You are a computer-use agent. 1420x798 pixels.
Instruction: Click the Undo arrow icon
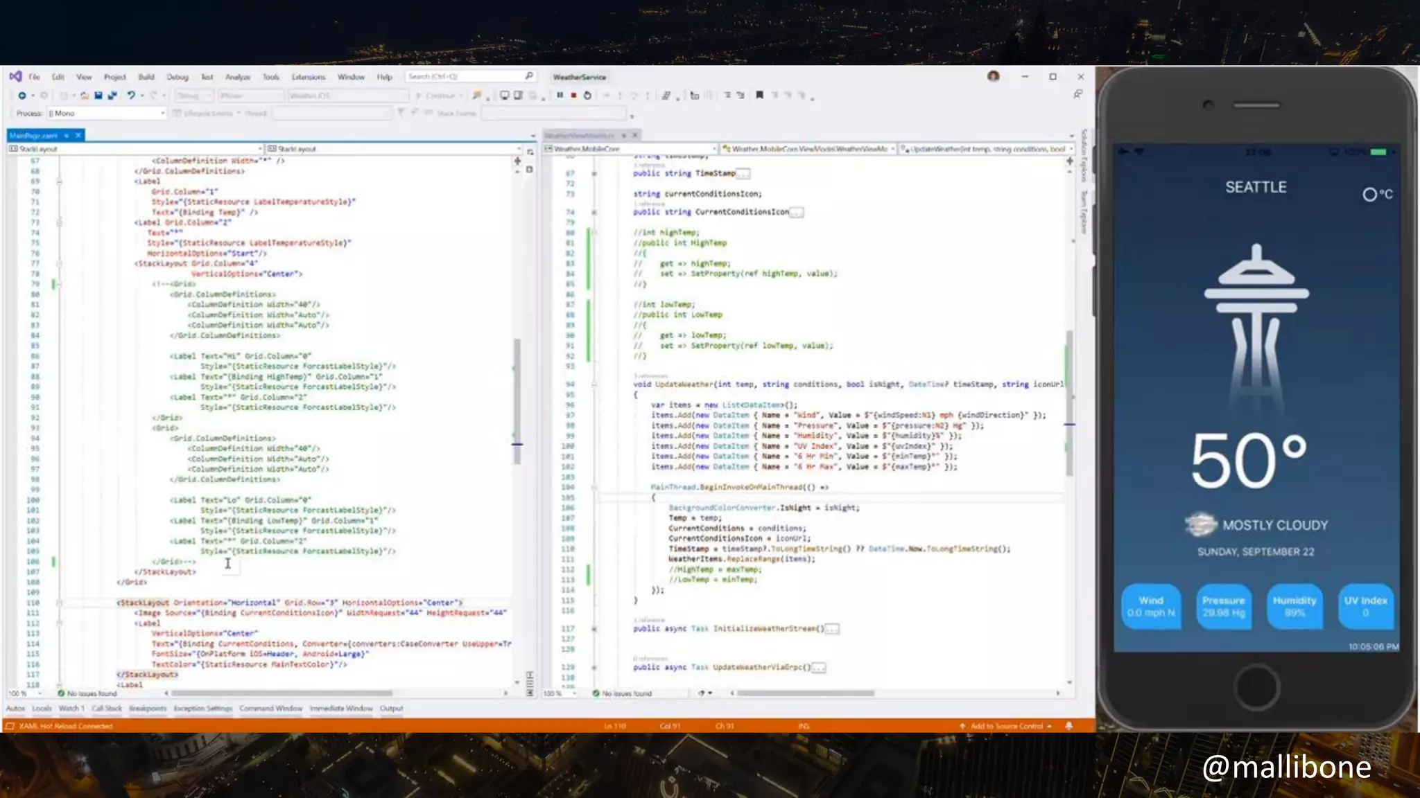(x=130, y=96)
